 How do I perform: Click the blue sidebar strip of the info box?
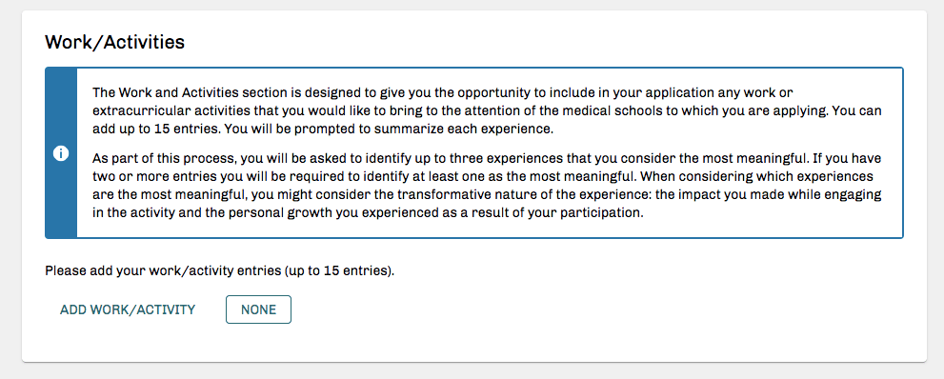pyautogui.click(x=61, y=152)
